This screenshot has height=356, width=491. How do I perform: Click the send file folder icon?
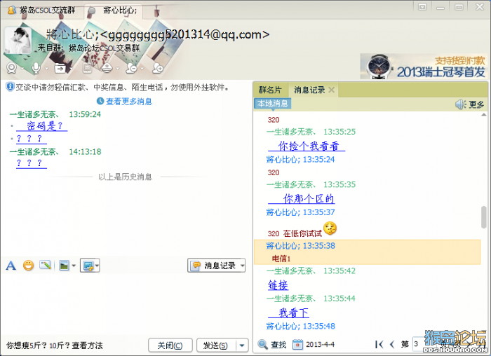60,68
